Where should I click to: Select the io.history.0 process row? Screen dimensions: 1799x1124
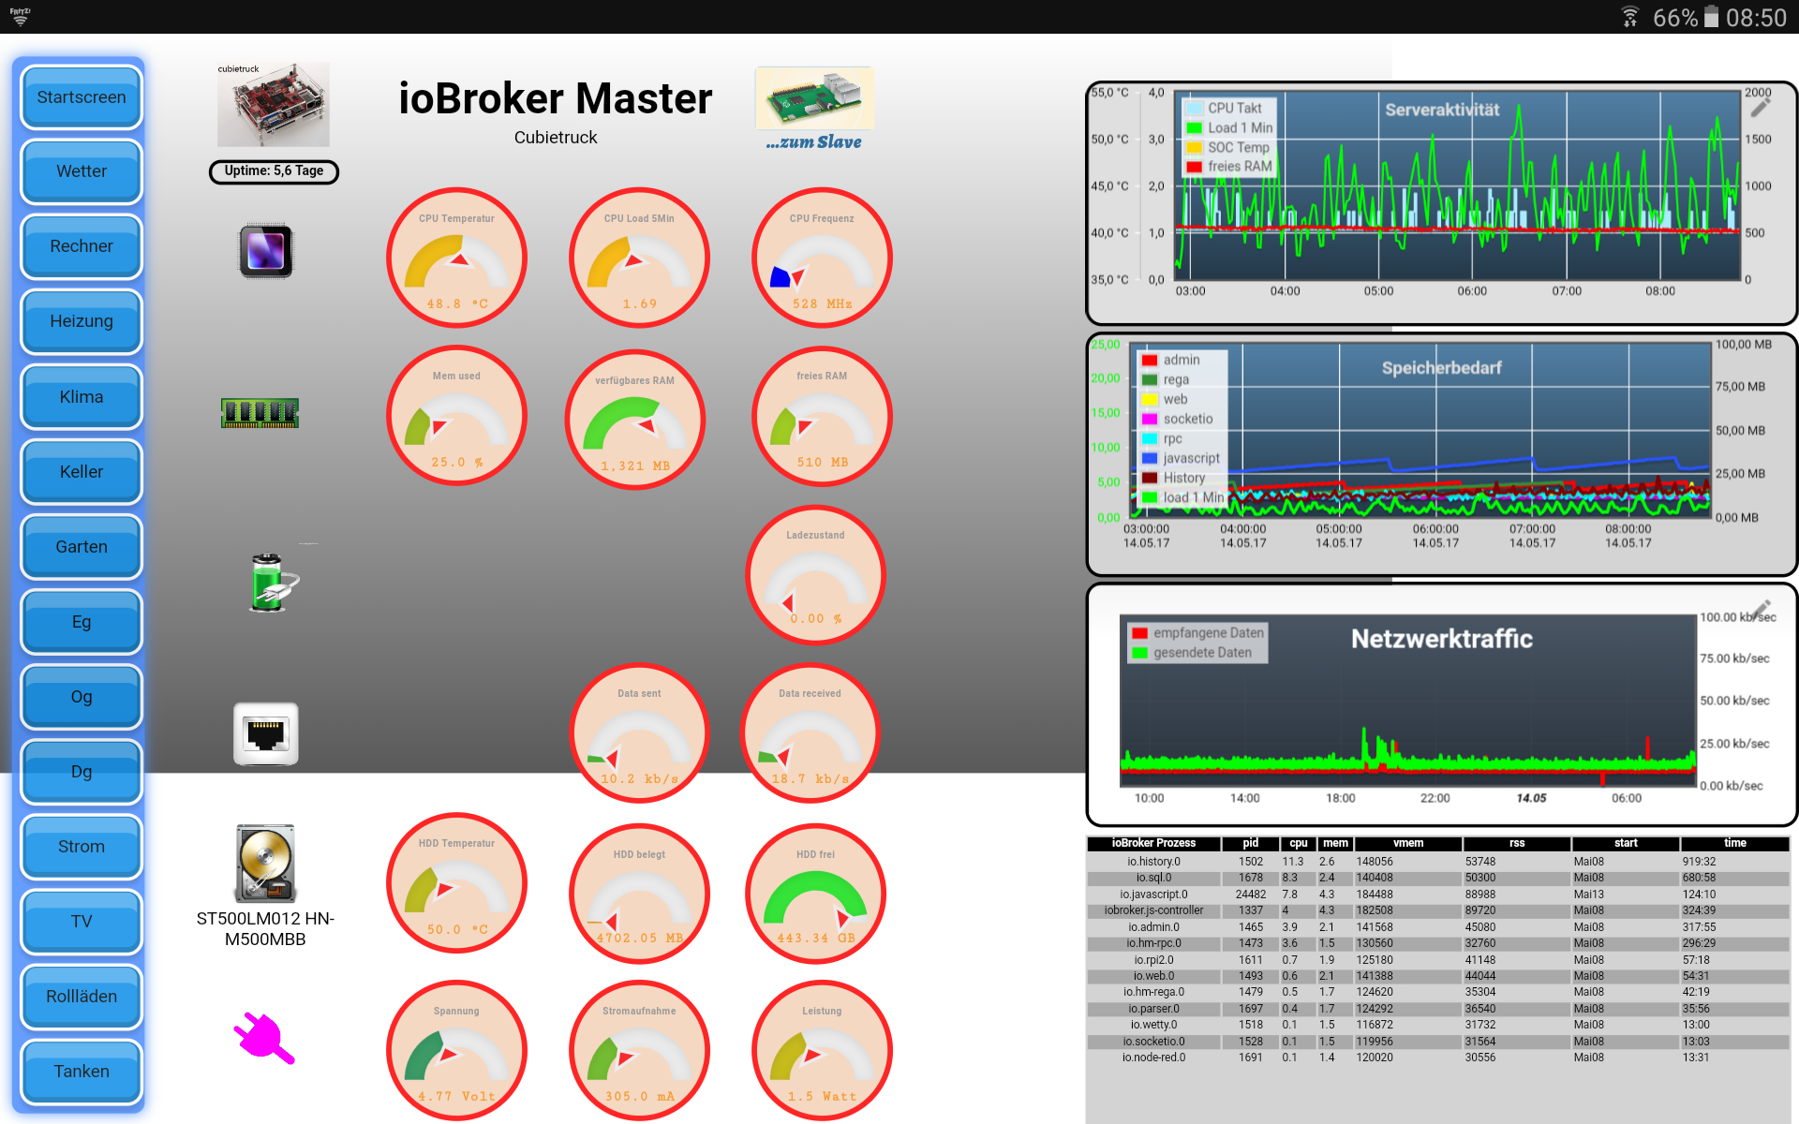click(1438, 862)
